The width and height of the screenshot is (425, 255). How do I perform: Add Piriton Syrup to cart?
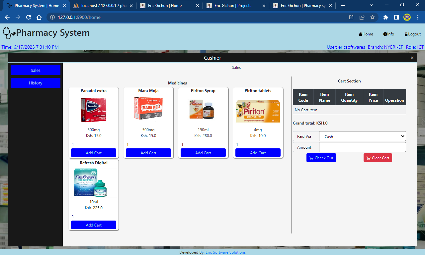203,153
